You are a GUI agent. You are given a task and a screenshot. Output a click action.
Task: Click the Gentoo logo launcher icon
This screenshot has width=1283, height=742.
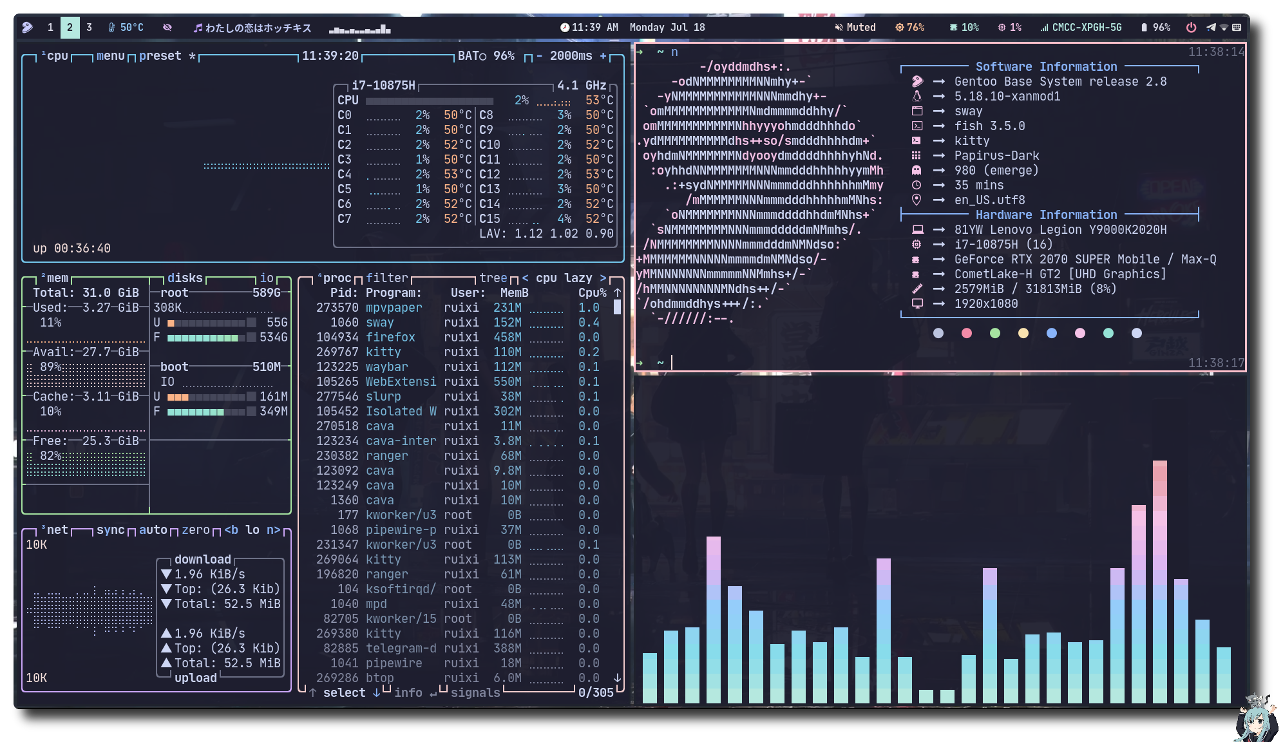pos(27,27)
